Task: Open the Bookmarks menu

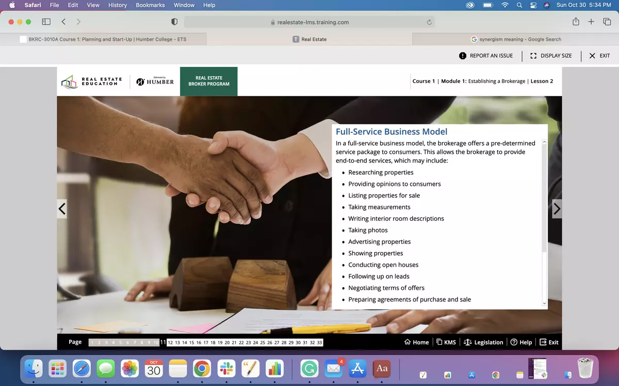Action: pos(150,5)
